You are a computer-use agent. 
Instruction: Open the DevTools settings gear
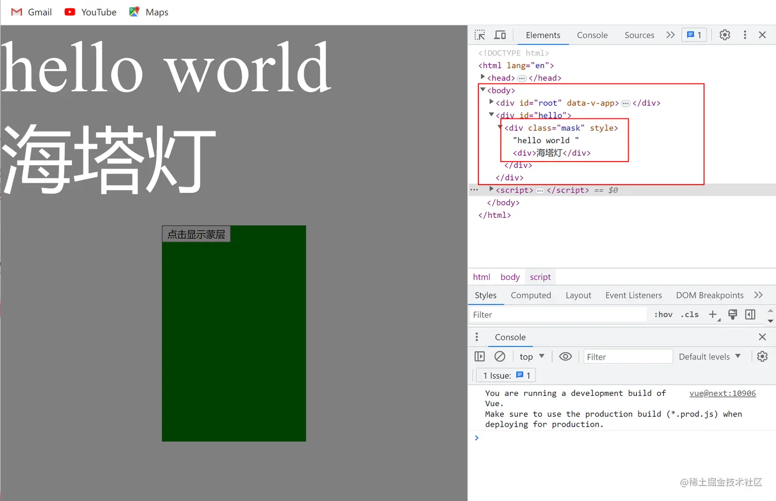(725, 35)
